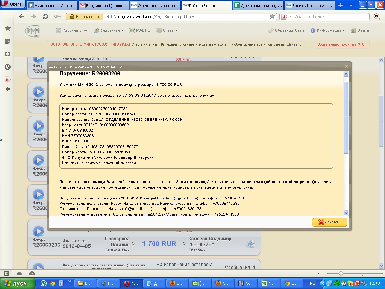Click the RU language indicator
385x289 pixels.
[x=312, y=283]
